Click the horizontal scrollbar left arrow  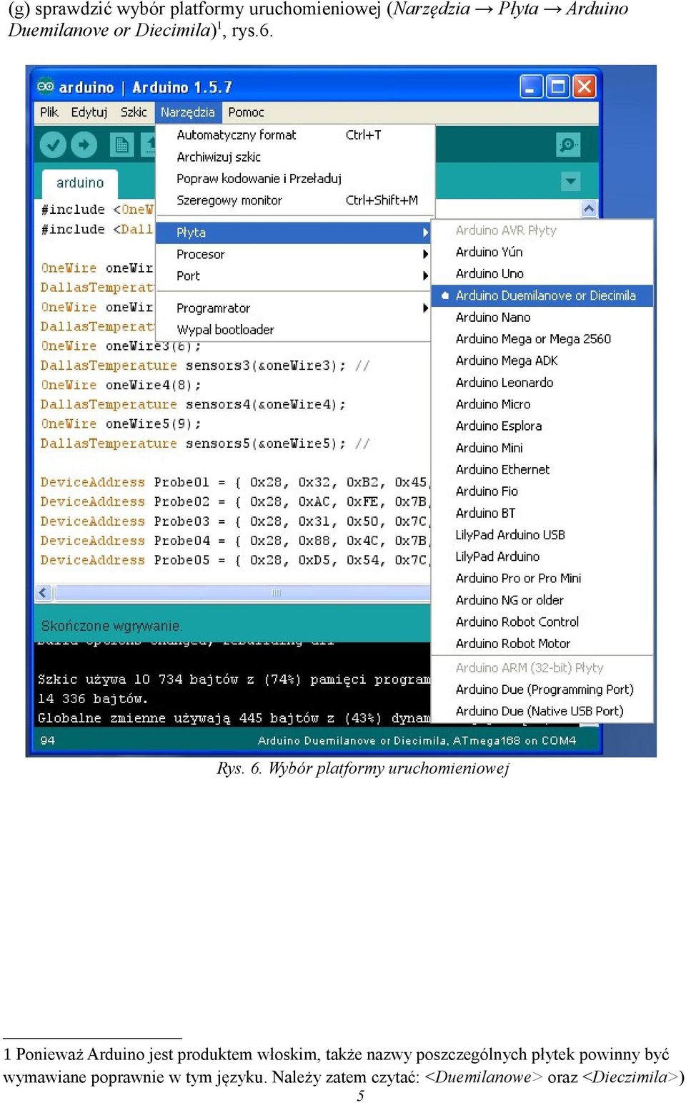[43, 593]
